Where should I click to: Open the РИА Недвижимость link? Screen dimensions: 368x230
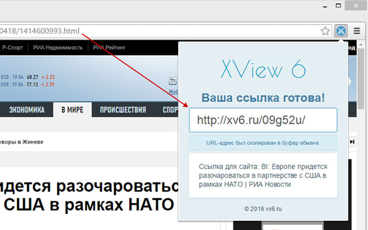58,48
